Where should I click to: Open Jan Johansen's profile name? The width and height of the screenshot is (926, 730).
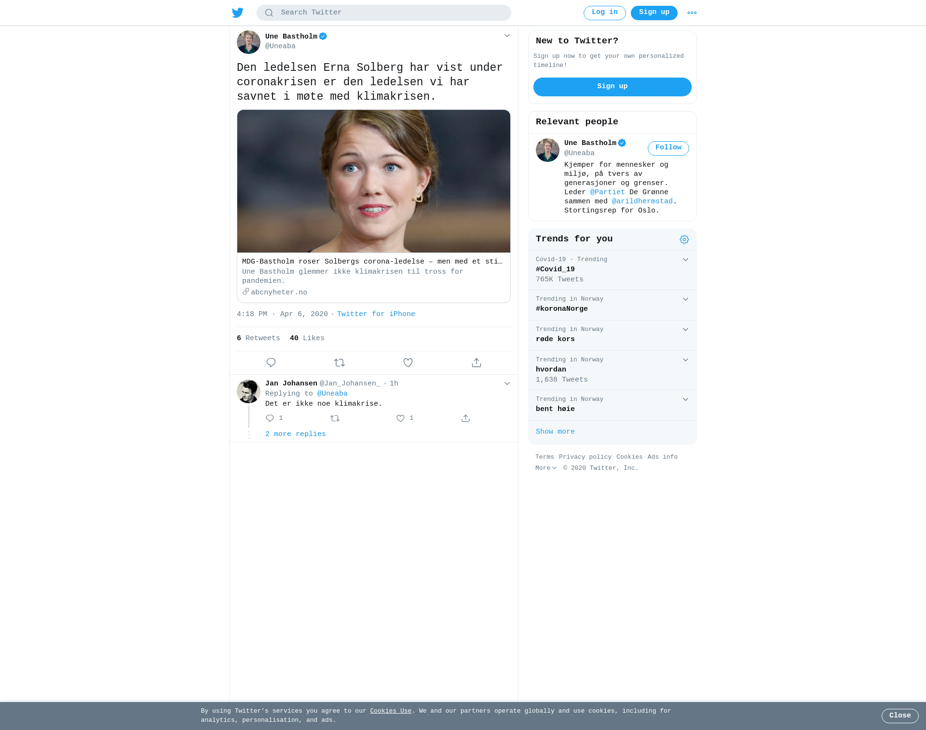(x=291, y=384)
